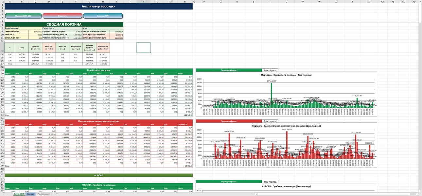422x196 pixels.
Task: Select row header 33
Action: click(x=3, y=115)
